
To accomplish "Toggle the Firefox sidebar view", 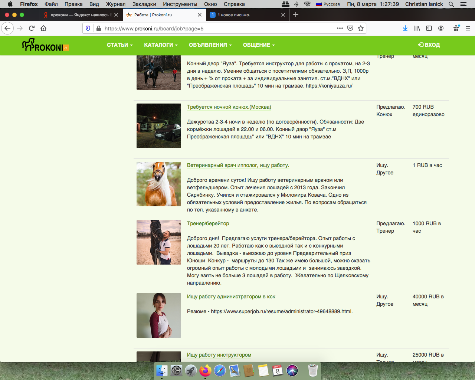I will pos(429,28).
